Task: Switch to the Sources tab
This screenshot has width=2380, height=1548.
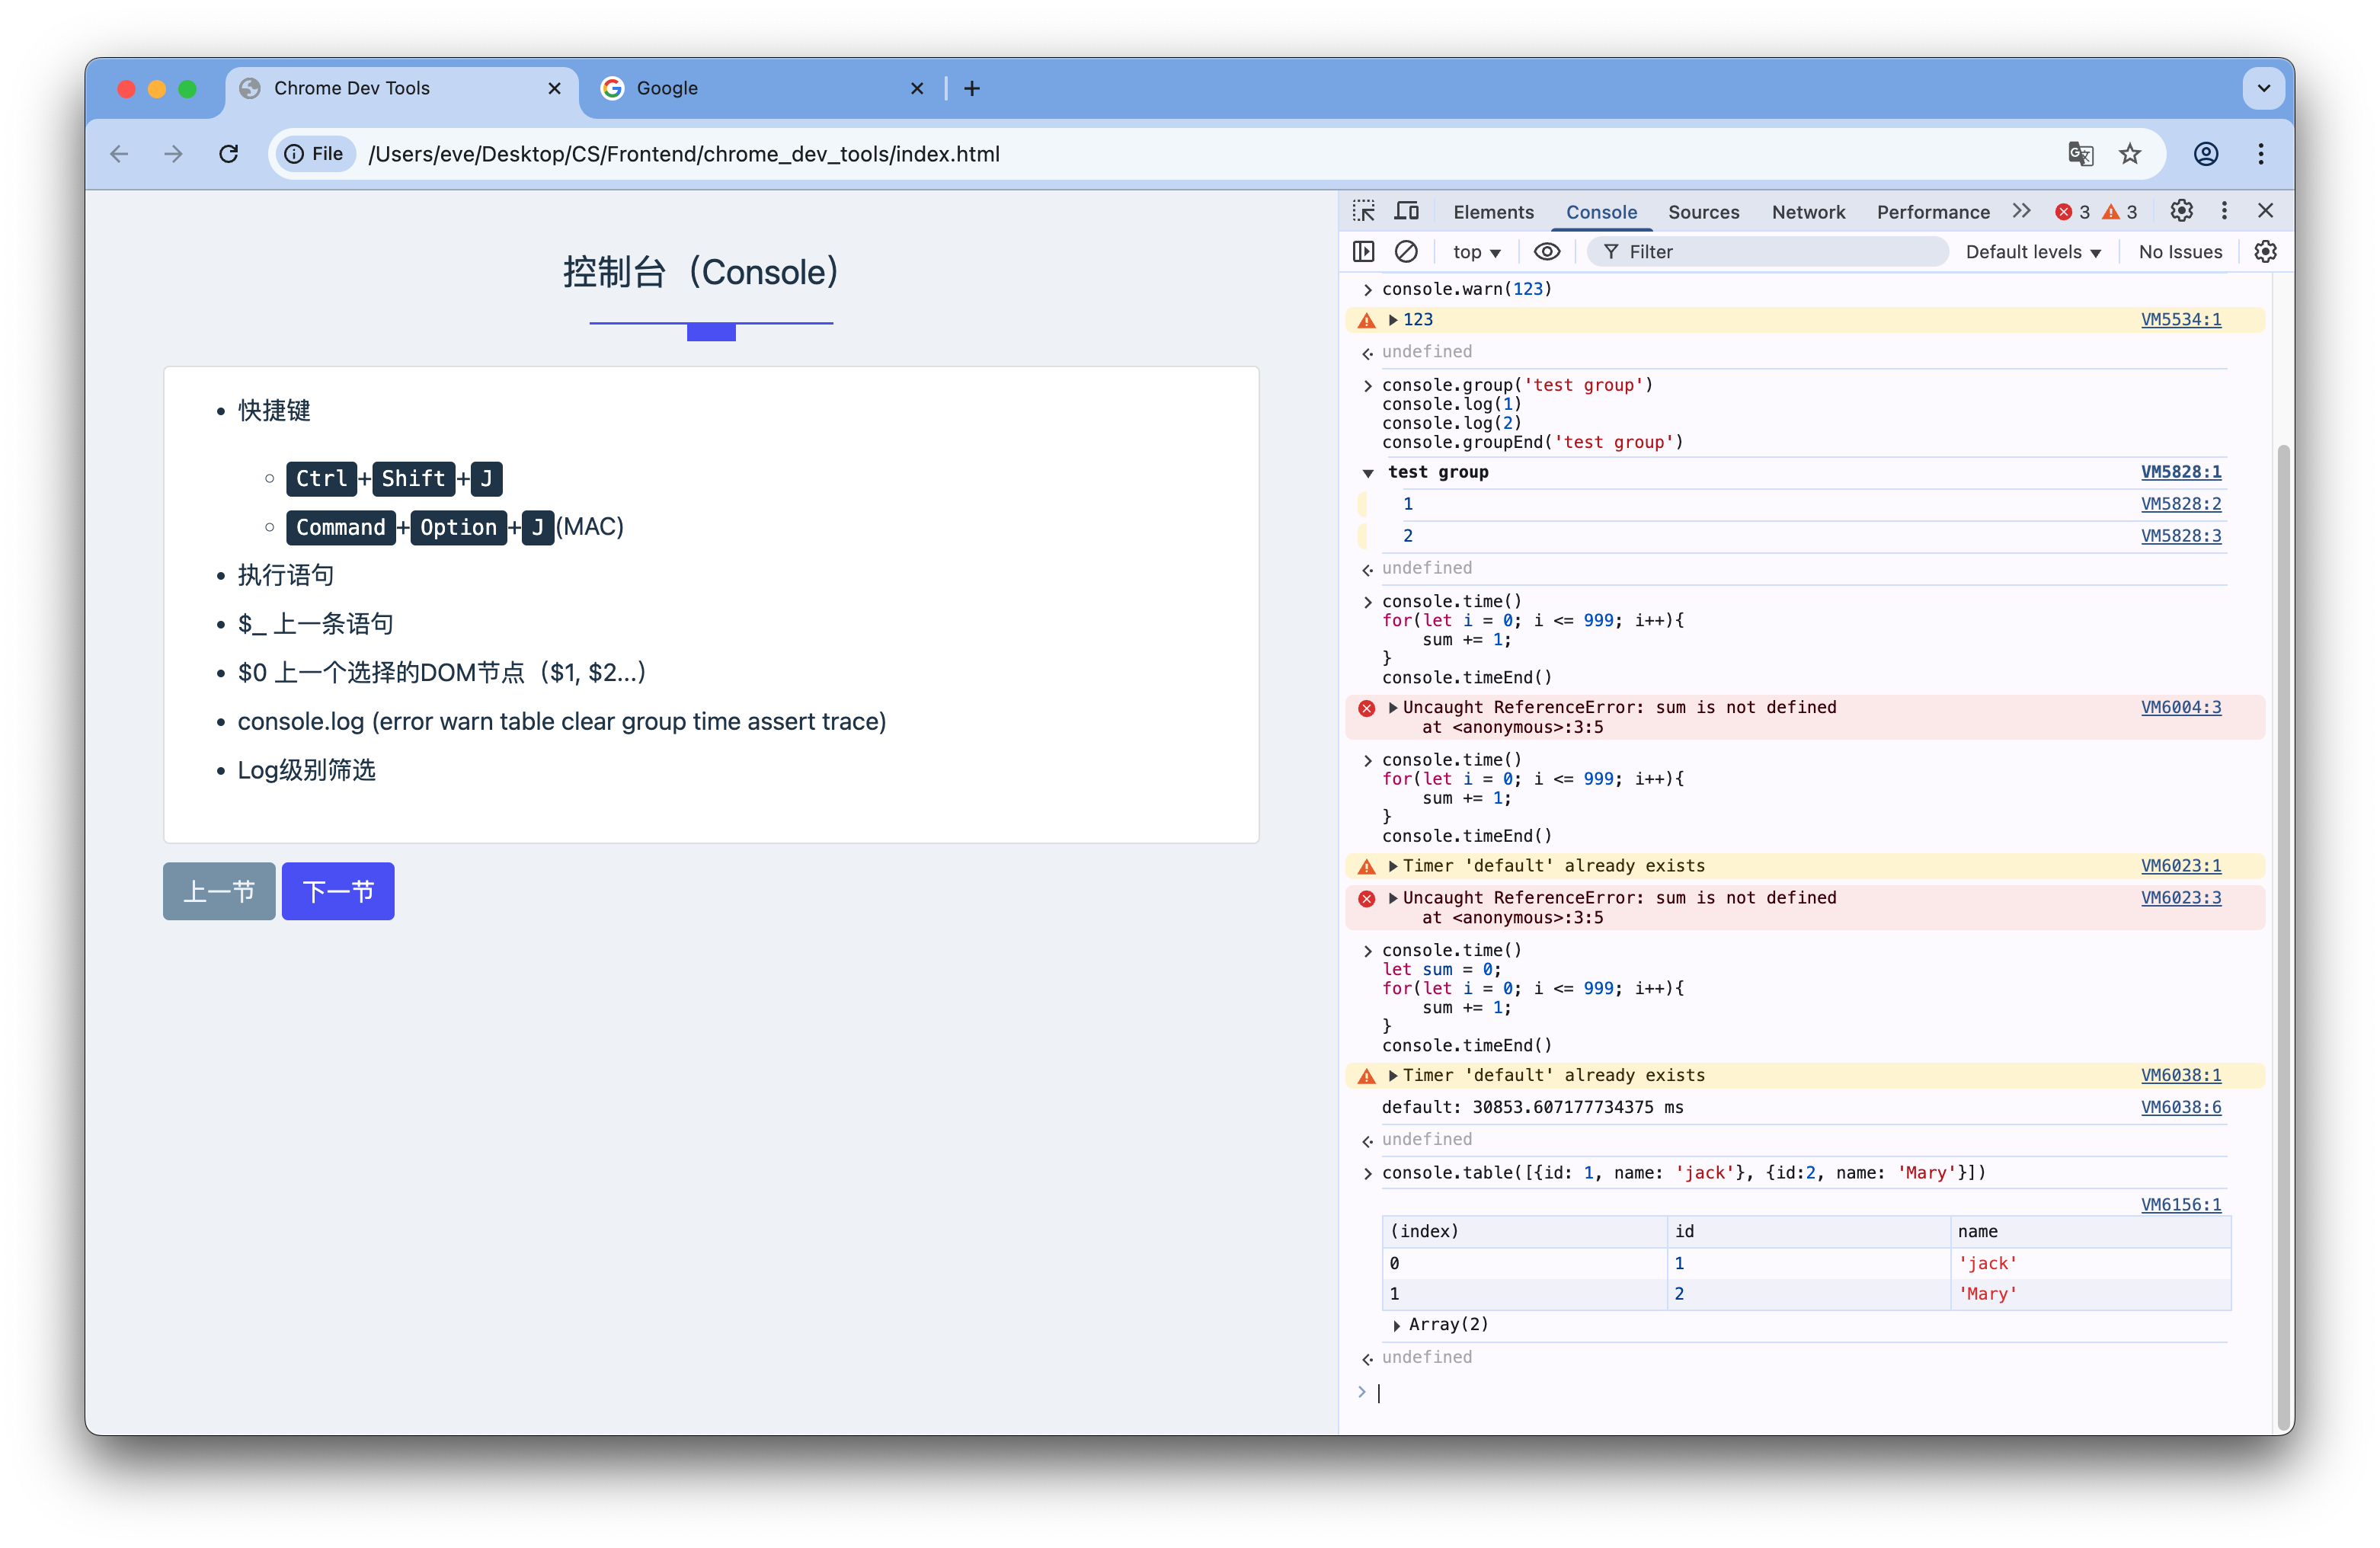Action: pyautogui.click(x=1704, y=211)
